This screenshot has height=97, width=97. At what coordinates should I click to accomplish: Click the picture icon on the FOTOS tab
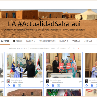tap(2, 41)
